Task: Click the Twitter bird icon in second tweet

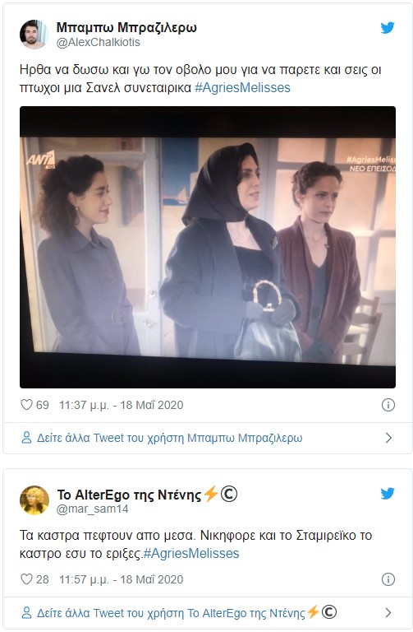Action: point(388,494)
